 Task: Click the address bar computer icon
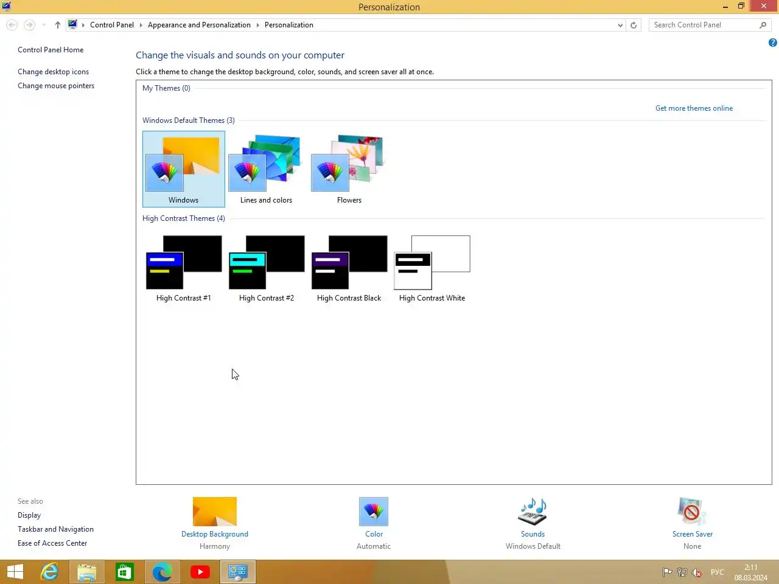click(72, 25)
